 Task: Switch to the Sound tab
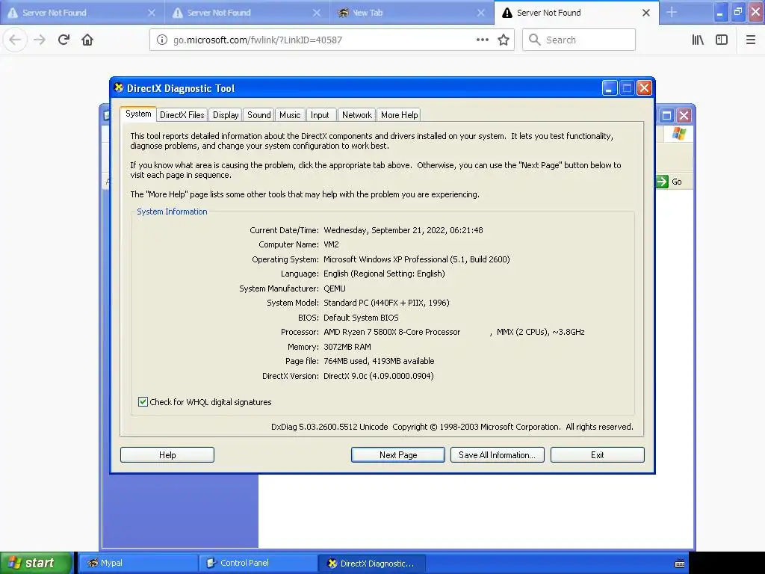[258, 114]
